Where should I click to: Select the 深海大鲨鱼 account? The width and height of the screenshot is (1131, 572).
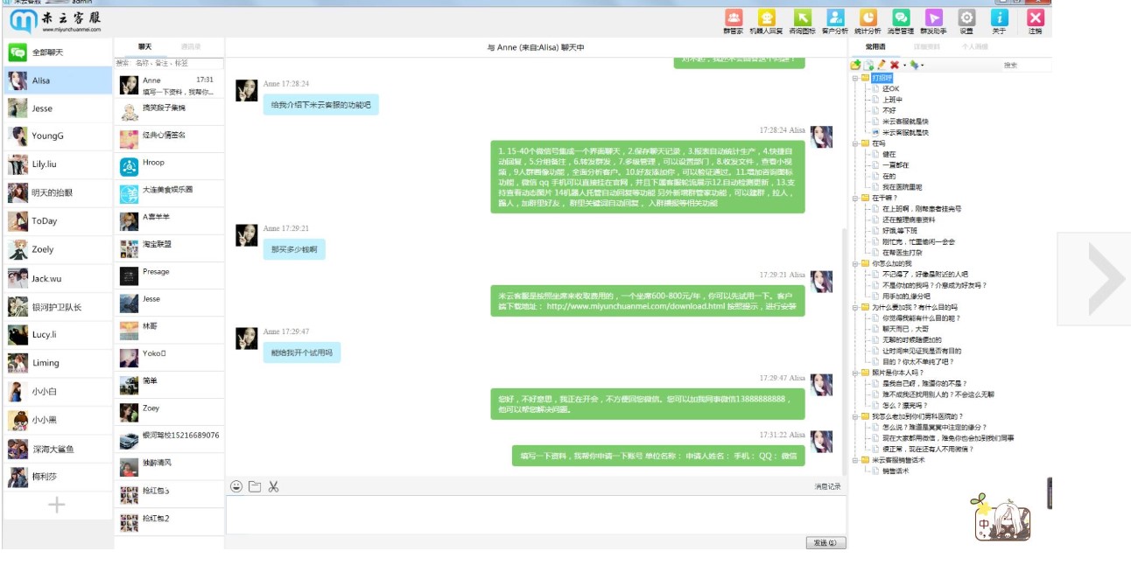[58, 450]
